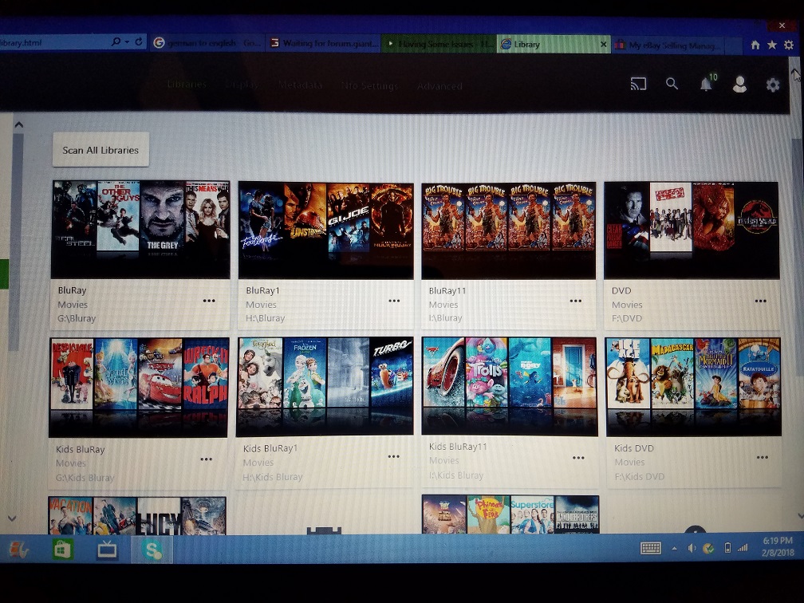The width and height of the screenshot is (804, 603).
Task: Click the Kids BluRay11 library title
Action: tap(458, 447)
